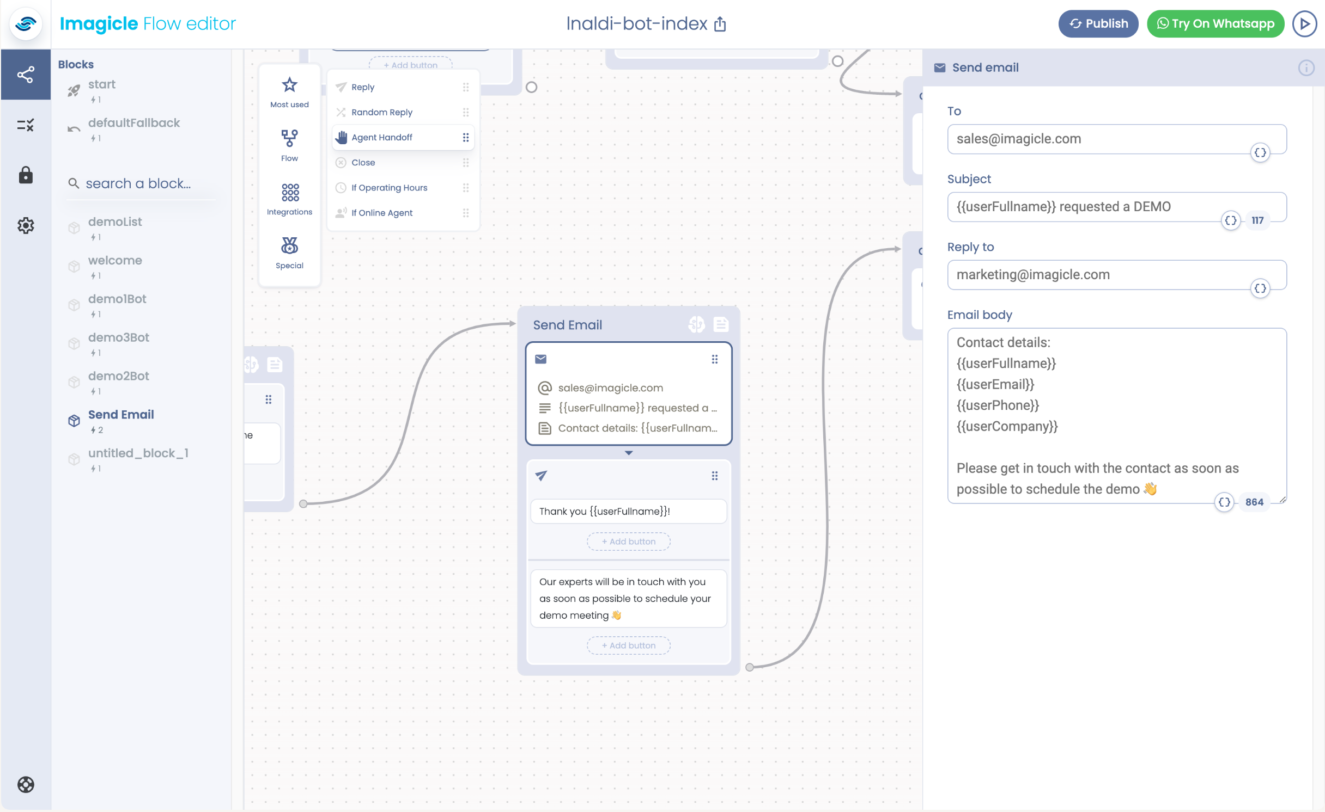Insert a variable into the To field
The image size is (1325, 812).
1261,153
